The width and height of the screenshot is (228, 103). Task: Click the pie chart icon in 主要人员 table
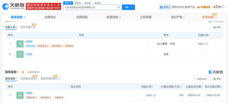[206, 44]
